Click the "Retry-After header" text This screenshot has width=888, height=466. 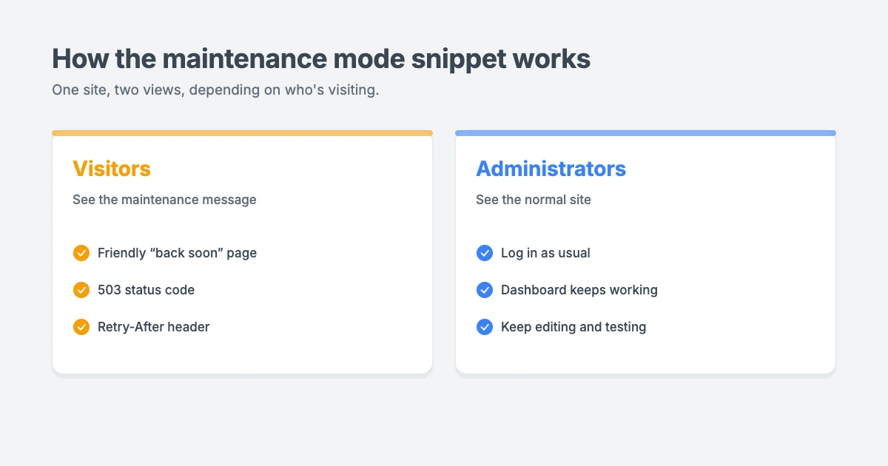(153, 327)
